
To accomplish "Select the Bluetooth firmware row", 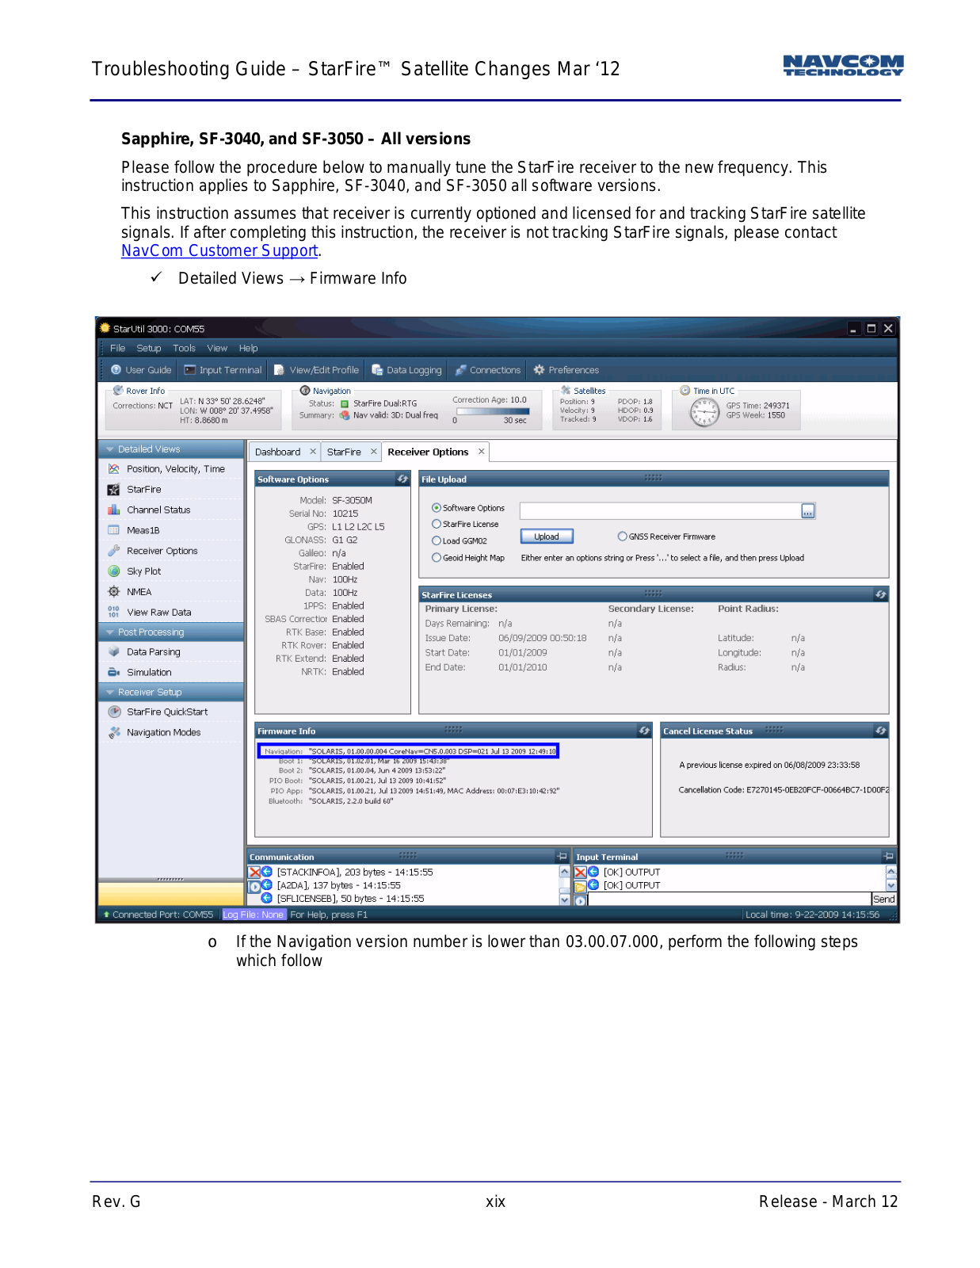I will tap(330, 801).
